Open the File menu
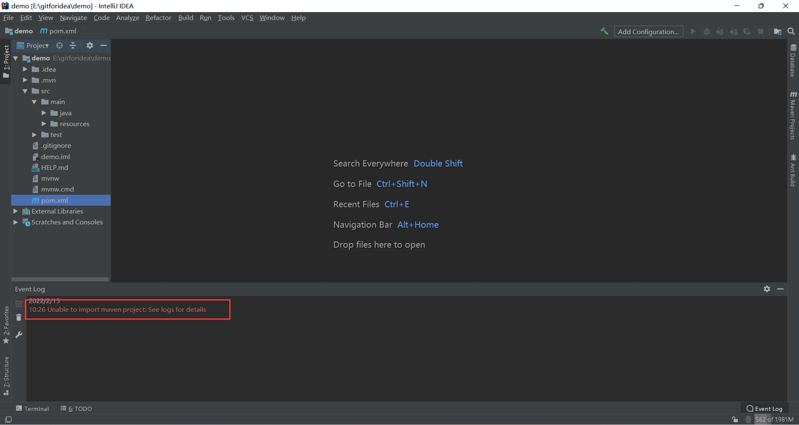Image resolution: width=799 pixels, height=425 pixels. click(8, 18)
